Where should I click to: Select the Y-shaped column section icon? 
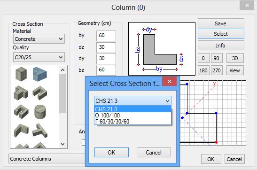[40, 131]
